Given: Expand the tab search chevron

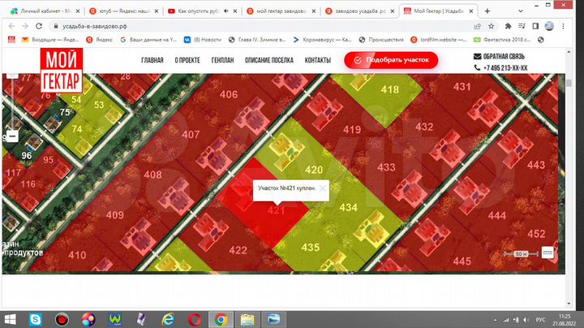Looking at the screenshot, I should pos(520,11).
